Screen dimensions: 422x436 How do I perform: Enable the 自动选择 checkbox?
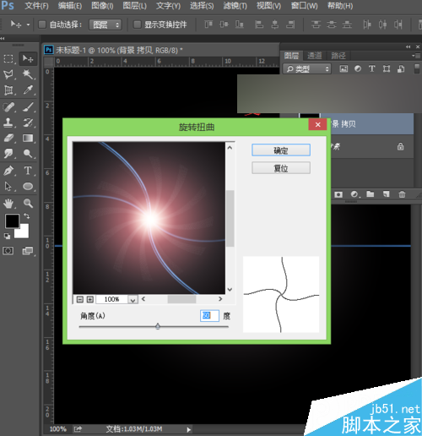(x=42, y=25)
